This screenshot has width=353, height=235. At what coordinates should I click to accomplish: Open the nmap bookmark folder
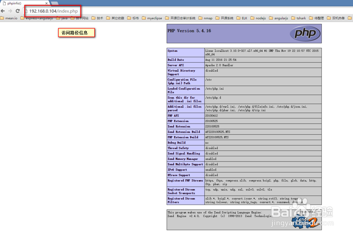(x=205, y=18)
